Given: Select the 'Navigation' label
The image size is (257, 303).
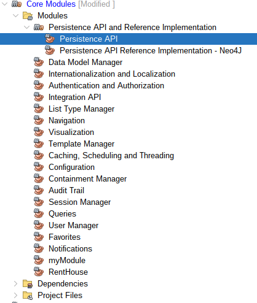Looking at the screenshot, I should [66, 121].
